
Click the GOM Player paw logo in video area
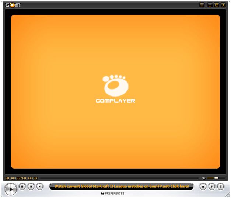[x=115, y=86]
